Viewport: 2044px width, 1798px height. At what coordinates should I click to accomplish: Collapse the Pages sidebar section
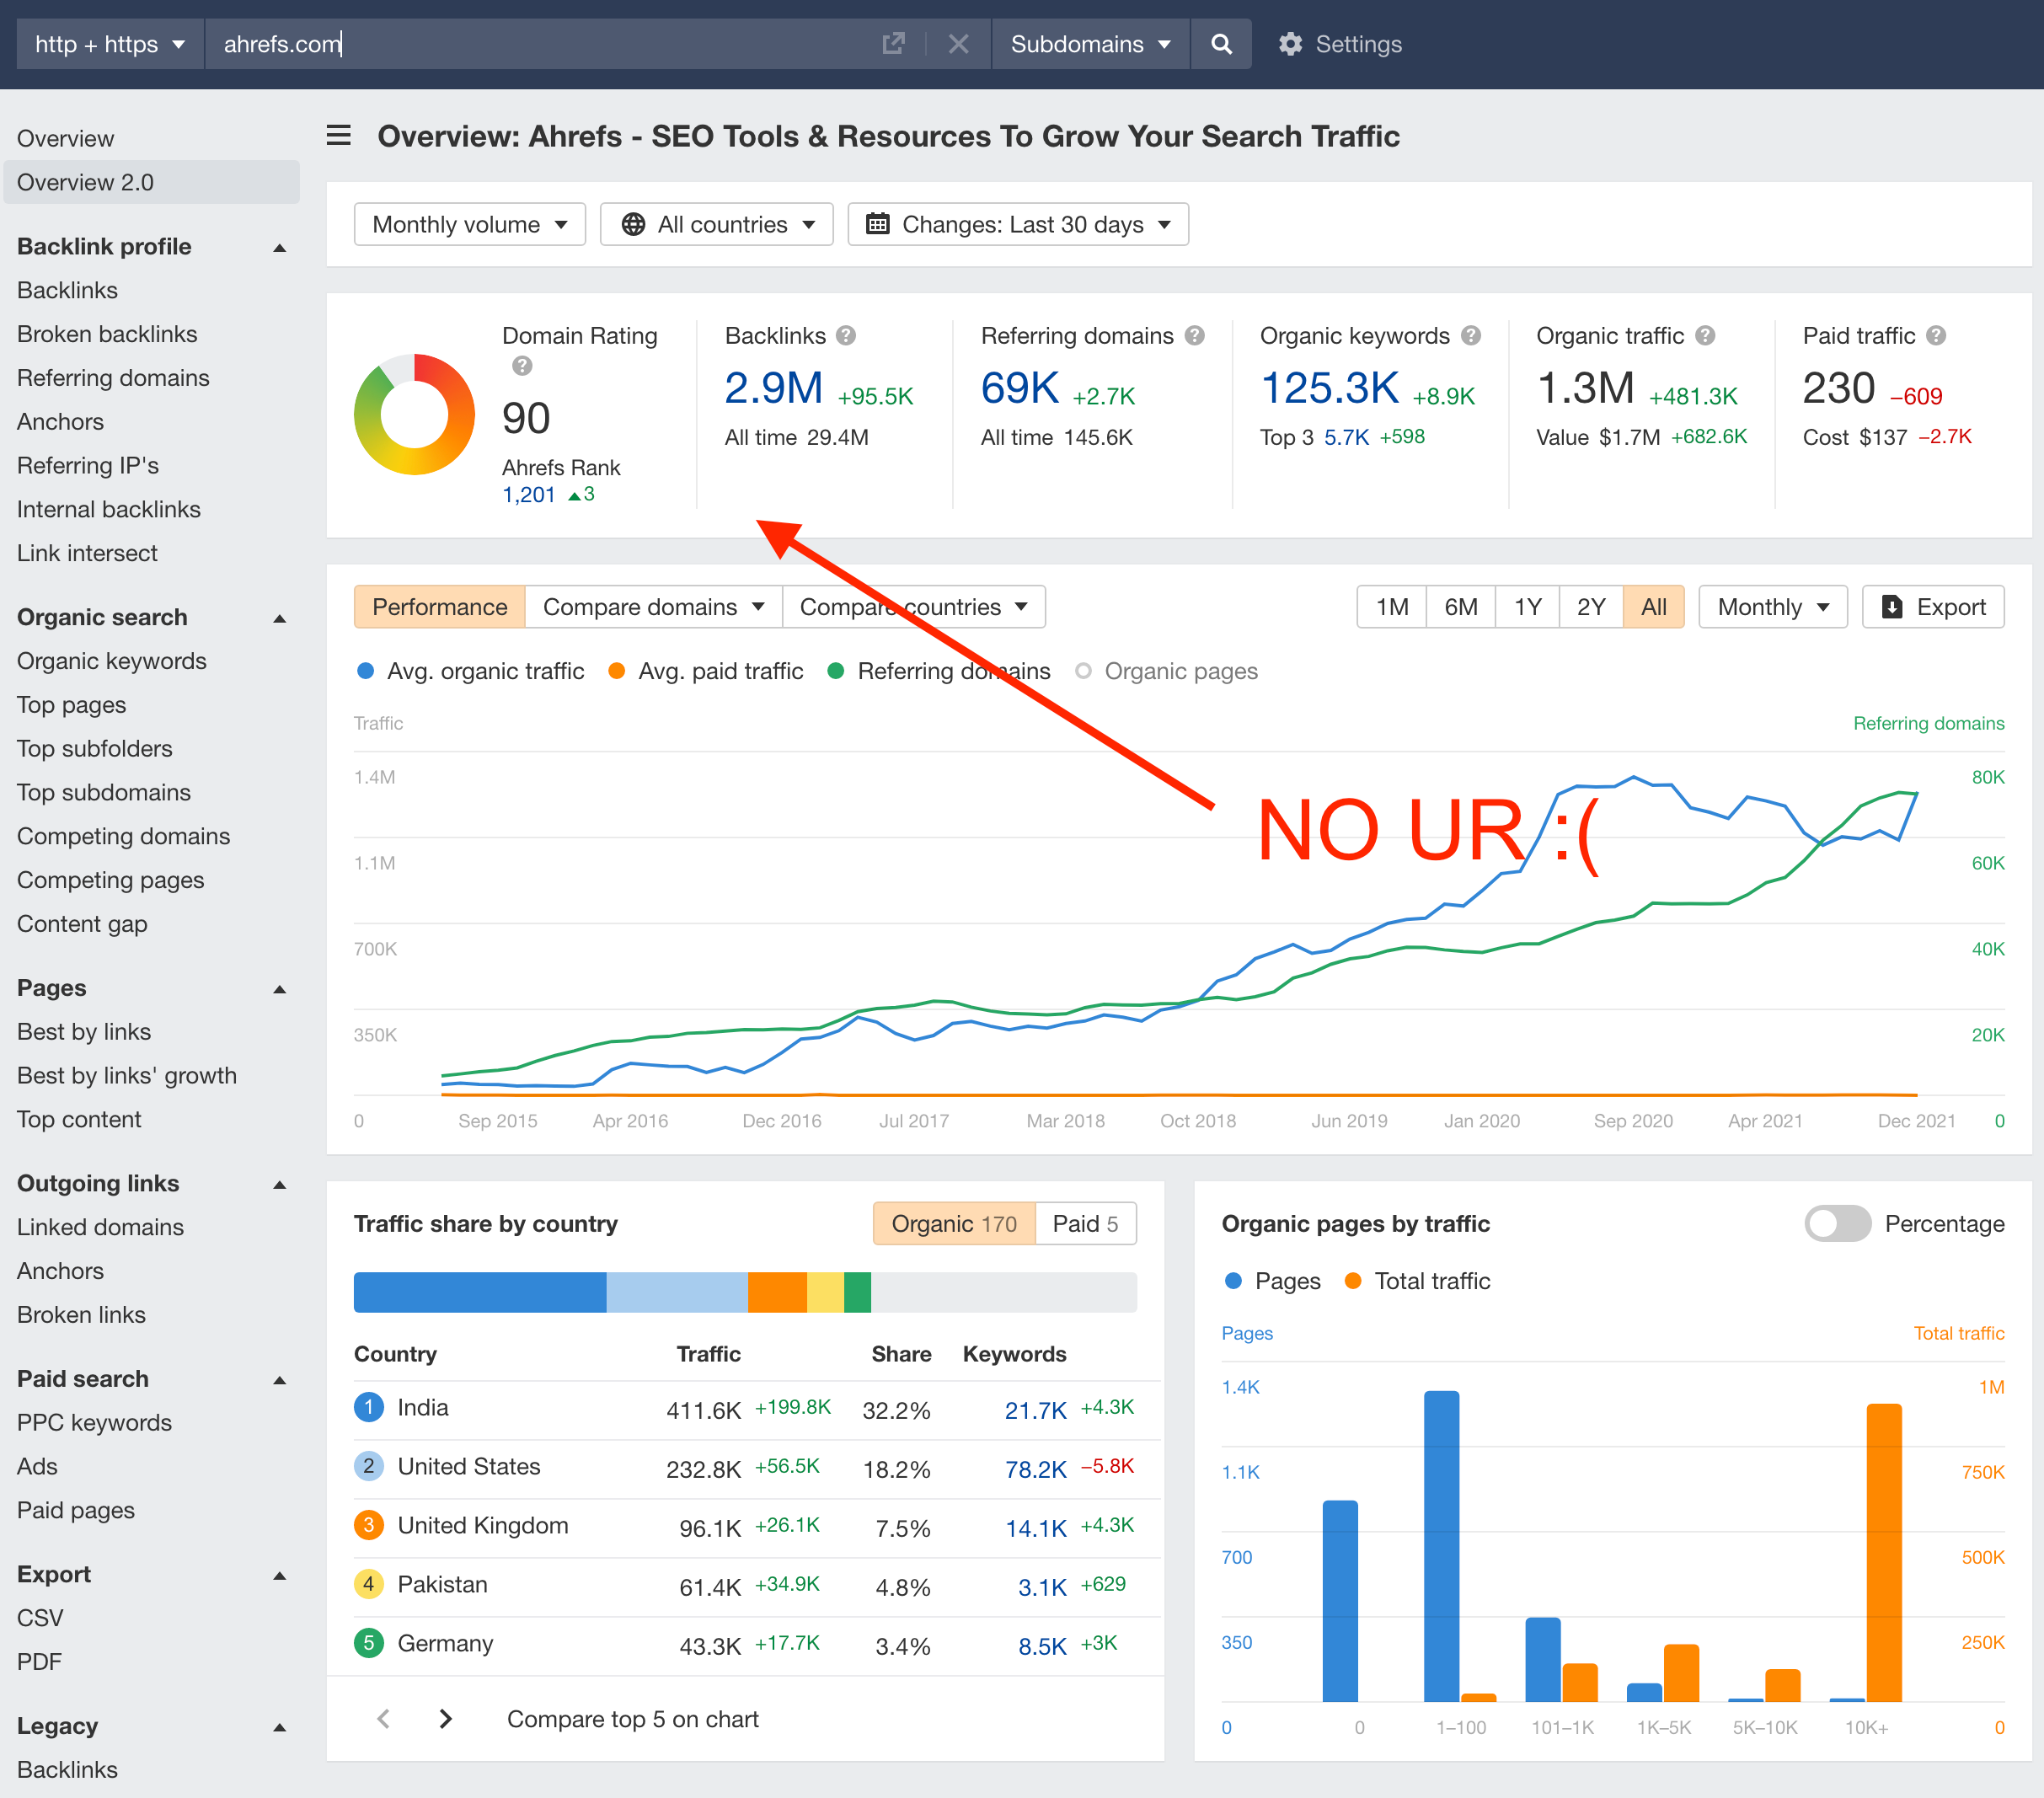pos(280,989)
